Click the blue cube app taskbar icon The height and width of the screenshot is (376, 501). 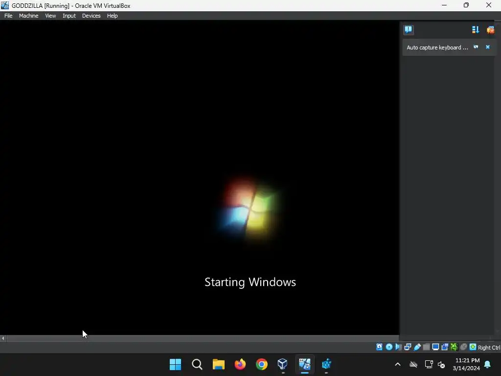pyautogui.click(x=326, y=364)
